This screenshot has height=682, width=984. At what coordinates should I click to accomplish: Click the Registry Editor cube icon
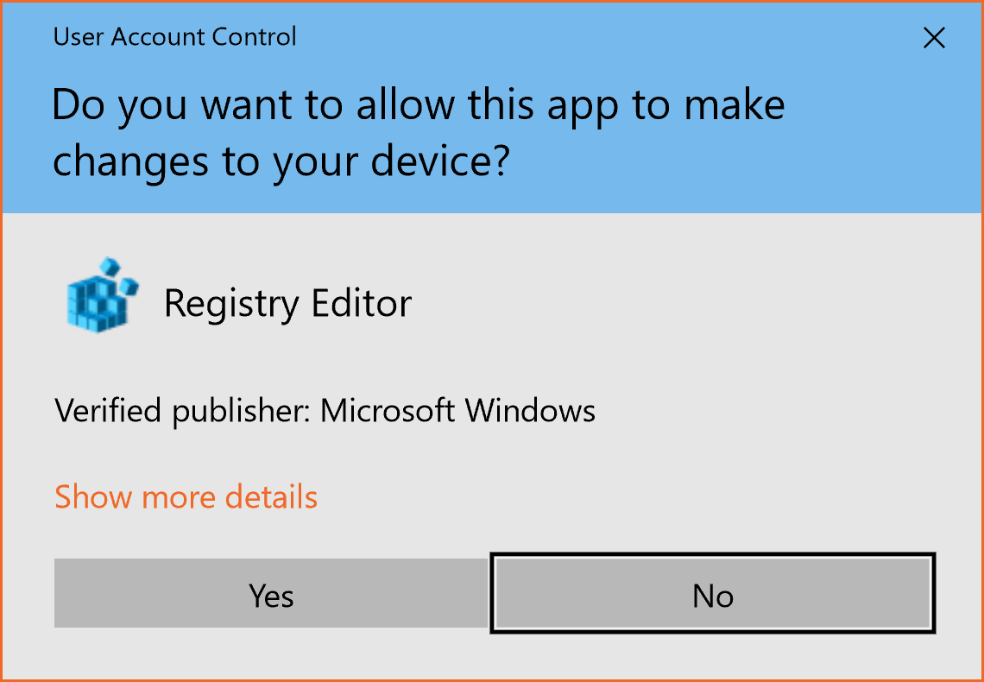103,294
